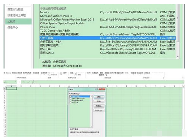The image size is (191, 137).
Task: Select cell A1 in the worksheet
Action: 12,89
